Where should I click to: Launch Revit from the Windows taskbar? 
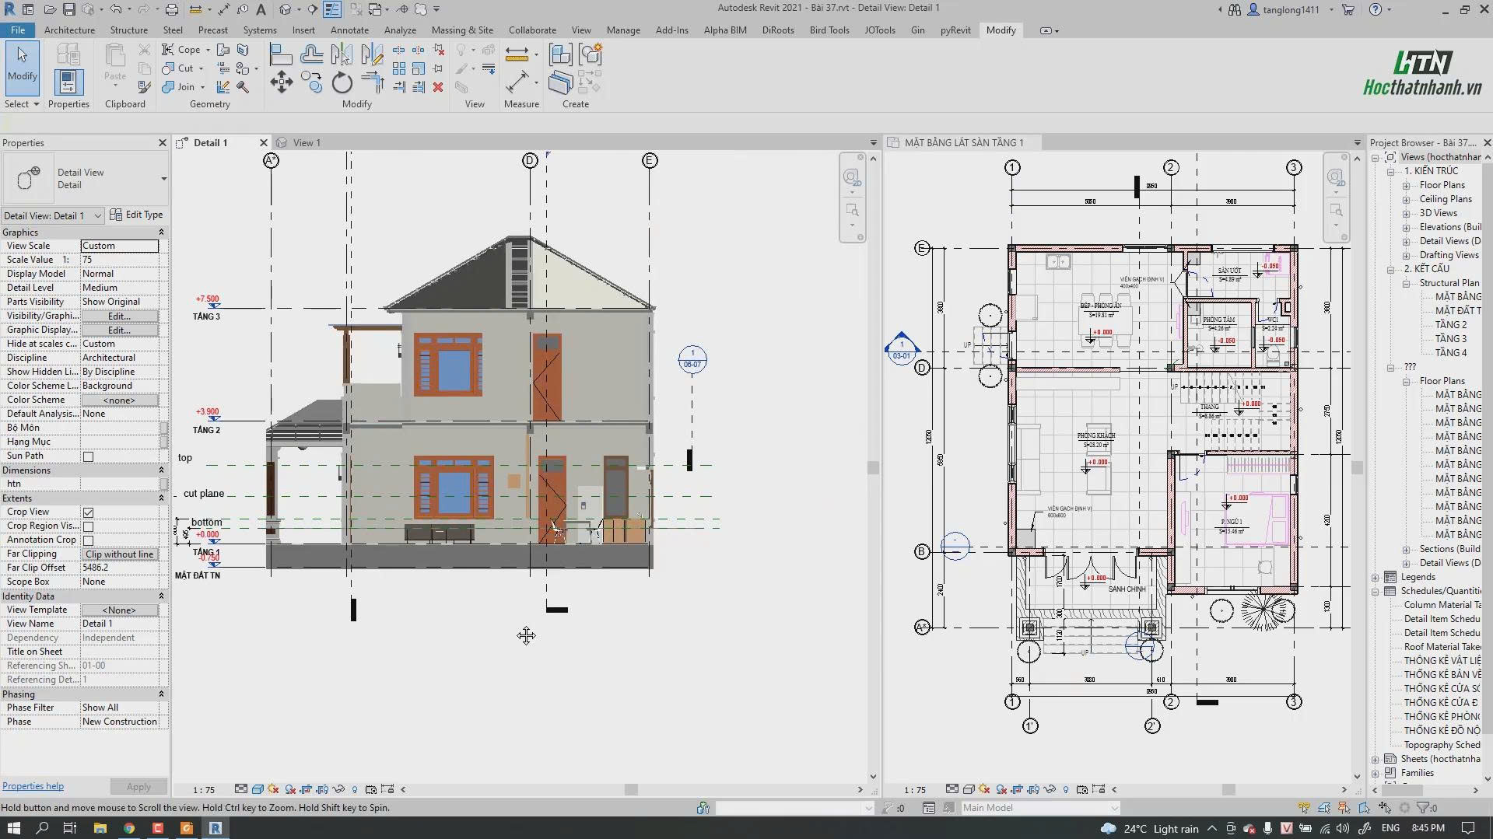(216, 828)
